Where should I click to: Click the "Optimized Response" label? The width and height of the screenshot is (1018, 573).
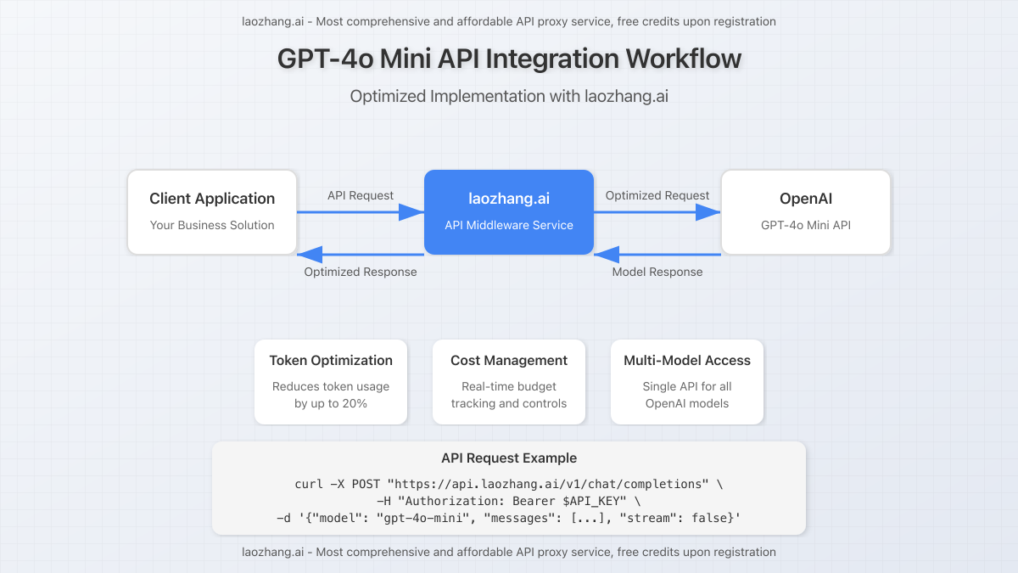tap(361, 272)
